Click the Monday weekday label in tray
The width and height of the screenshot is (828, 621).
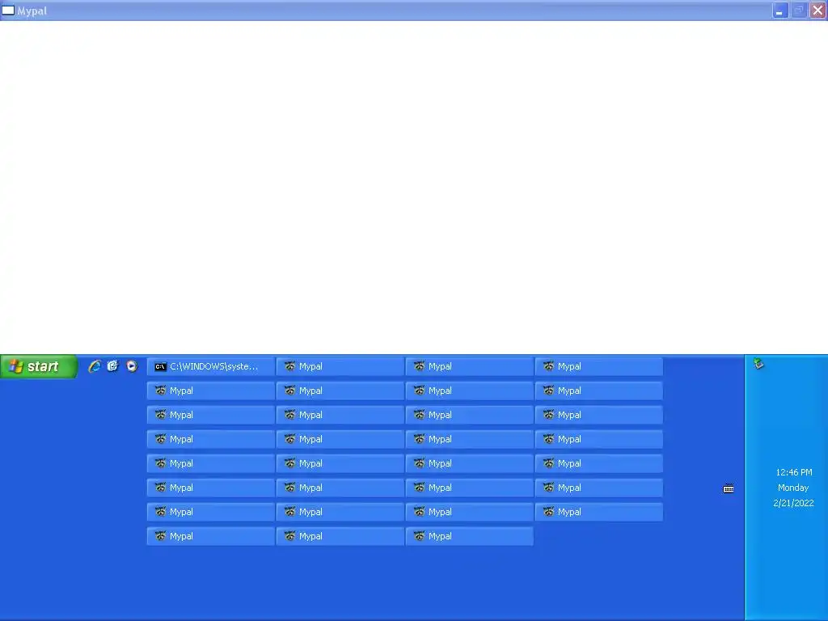(x=793, y=488)
